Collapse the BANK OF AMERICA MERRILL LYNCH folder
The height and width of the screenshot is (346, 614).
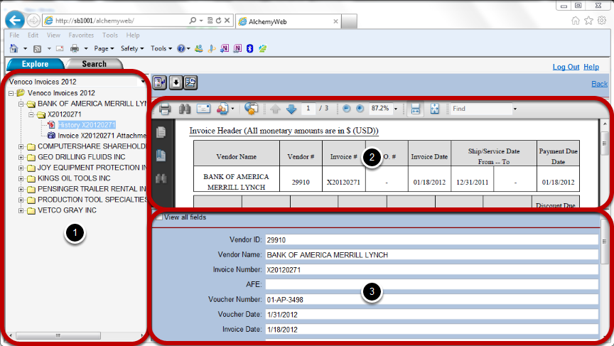pyautogui.click(x=21, y=104)
